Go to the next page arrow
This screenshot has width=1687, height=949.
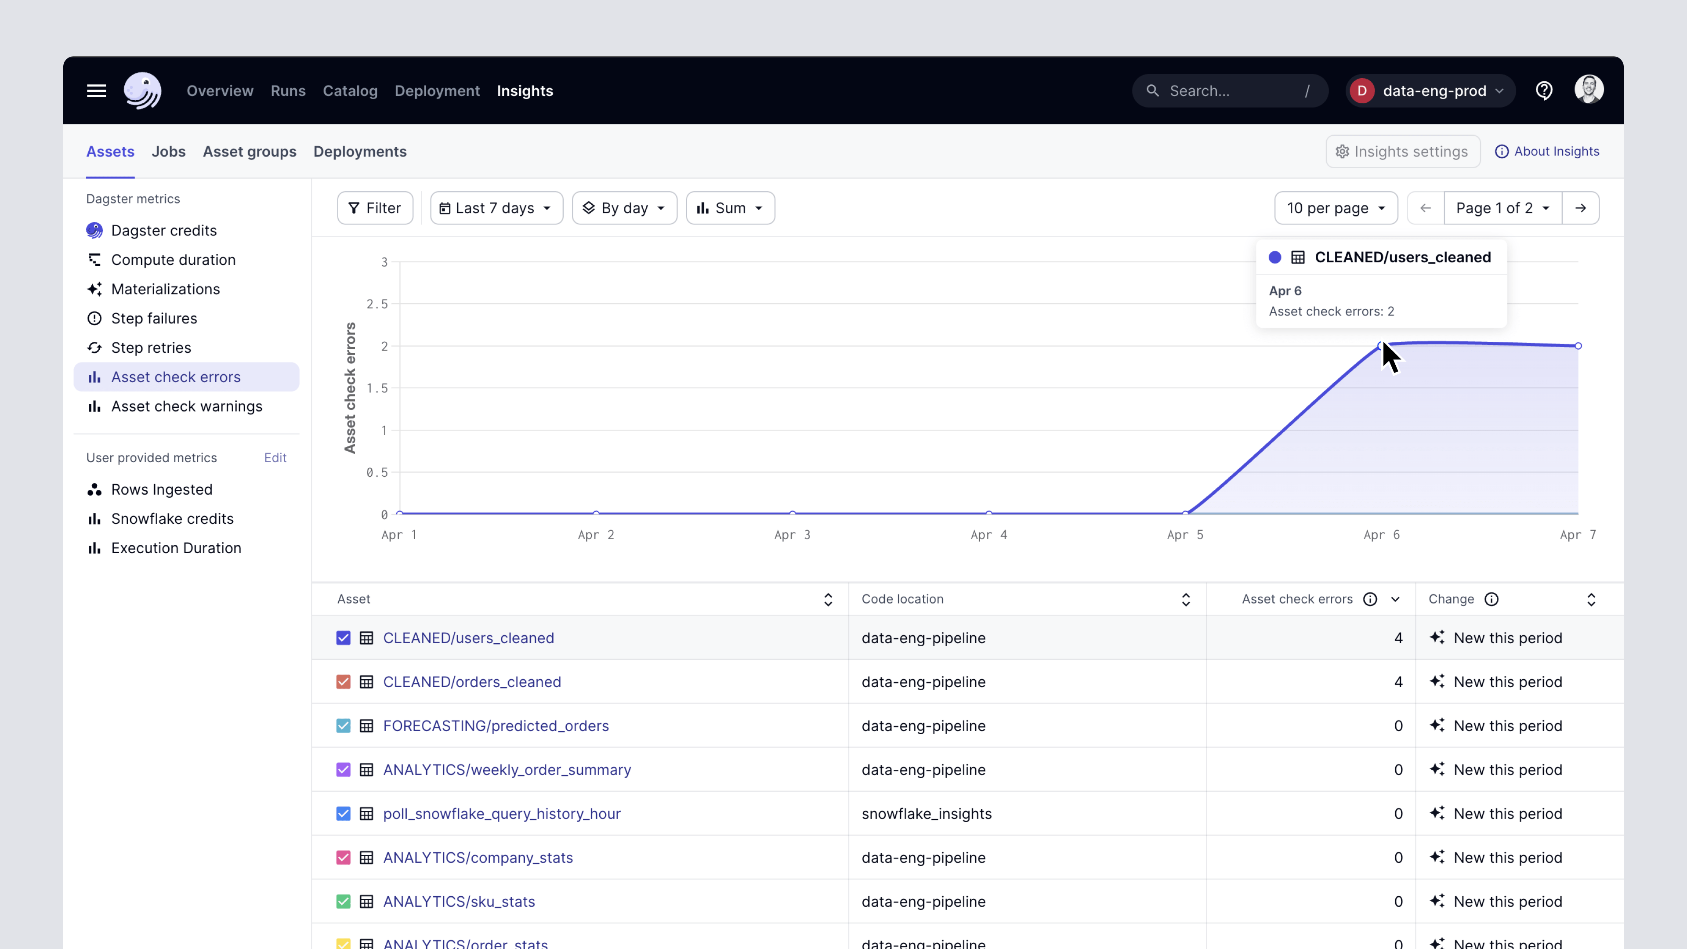1580,208
